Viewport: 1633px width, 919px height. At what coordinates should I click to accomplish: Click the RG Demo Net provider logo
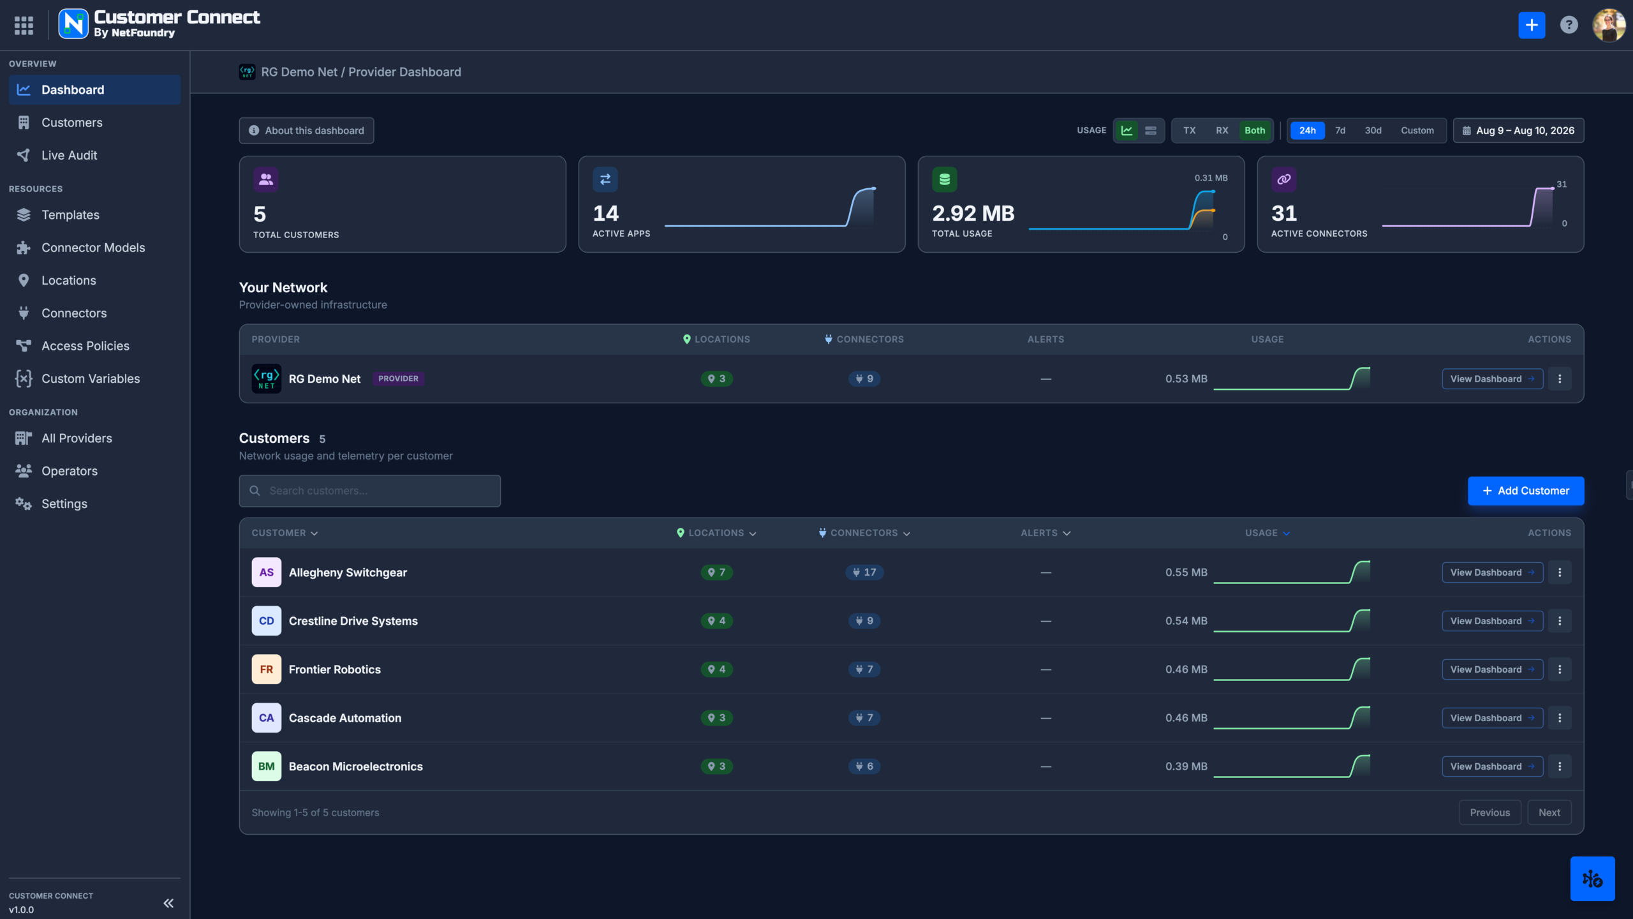coord(266,378)
